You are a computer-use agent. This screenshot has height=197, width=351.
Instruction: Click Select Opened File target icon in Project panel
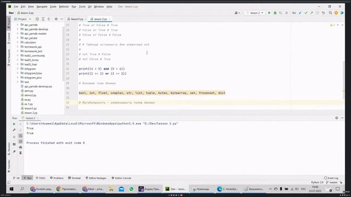37,19
